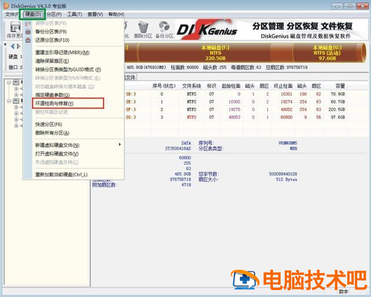This screenshot has height=297, width=371.
Task: Select 重新加载当前硬盘(Ctrl_L) entry
Action: pos(61,175)
